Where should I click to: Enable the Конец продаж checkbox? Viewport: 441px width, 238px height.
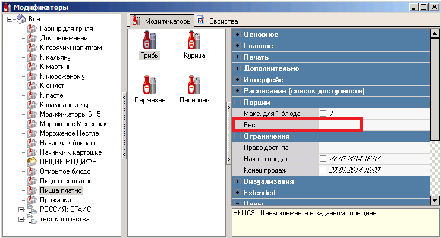pos(323,170)
